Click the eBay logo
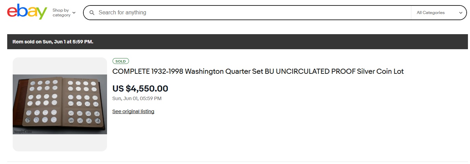 [27, 12]
